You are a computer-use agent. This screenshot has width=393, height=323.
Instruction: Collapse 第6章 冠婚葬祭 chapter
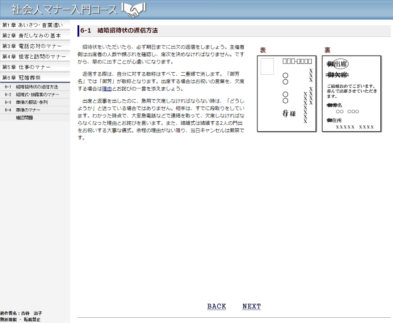(21, 78)
